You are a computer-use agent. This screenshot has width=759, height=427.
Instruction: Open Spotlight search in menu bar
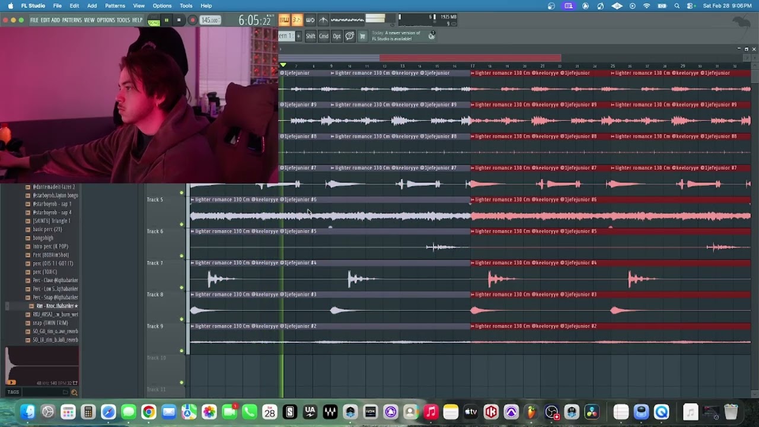point(677,5)
